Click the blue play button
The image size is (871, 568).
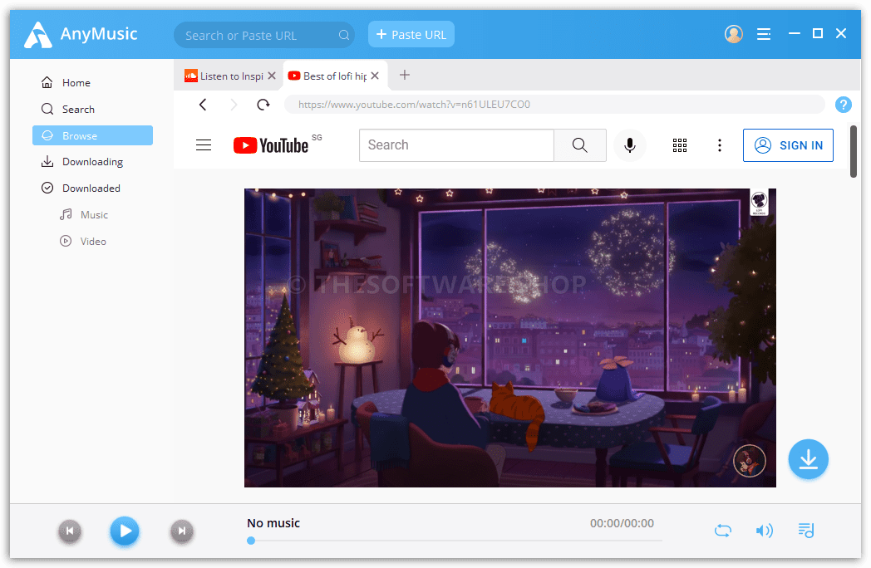[x=125, y=531]
